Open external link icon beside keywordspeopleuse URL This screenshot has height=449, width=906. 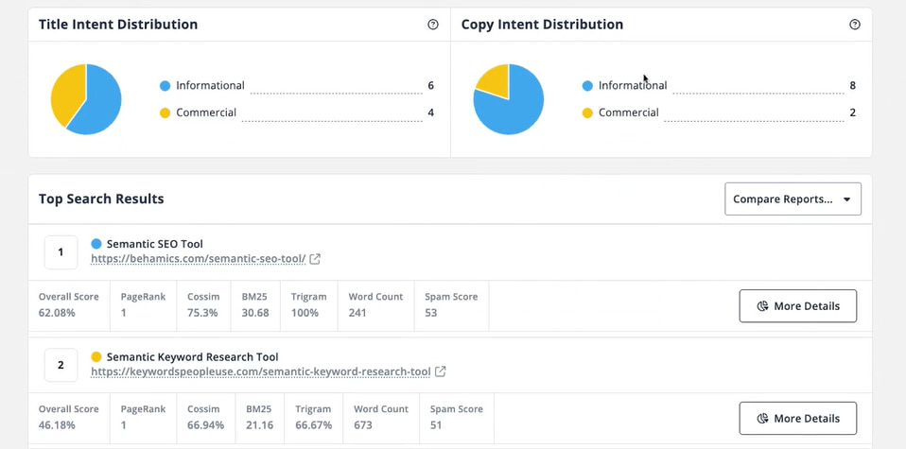[441, 371]
